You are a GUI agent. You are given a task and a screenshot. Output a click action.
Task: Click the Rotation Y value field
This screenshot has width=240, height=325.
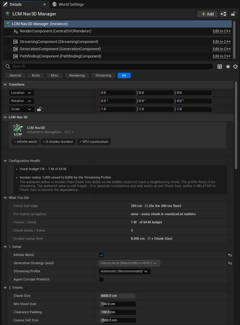155,101
